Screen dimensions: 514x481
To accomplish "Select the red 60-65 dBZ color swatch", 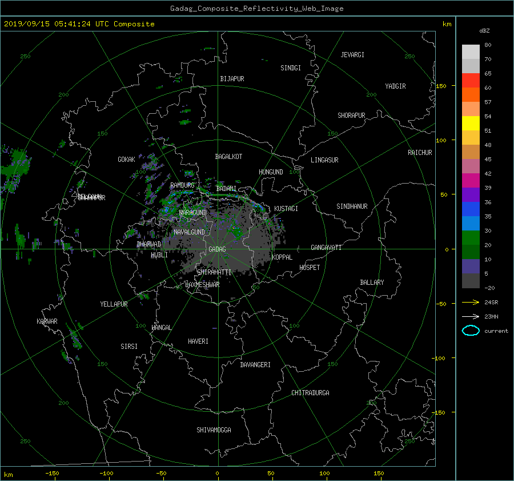I will pyautogui.click(x=471, y=80).
